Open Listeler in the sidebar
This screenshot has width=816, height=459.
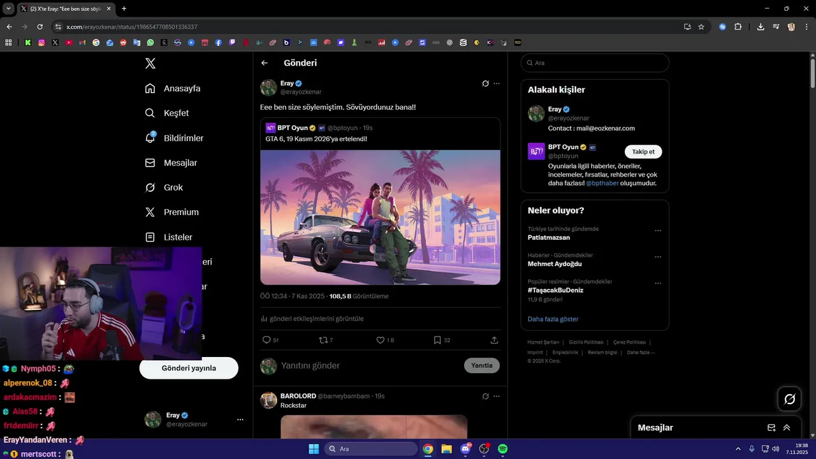pos(168,237)
